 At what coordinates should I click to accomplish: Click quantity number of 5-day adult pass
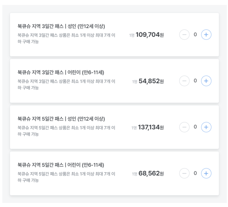coord(195,127)
